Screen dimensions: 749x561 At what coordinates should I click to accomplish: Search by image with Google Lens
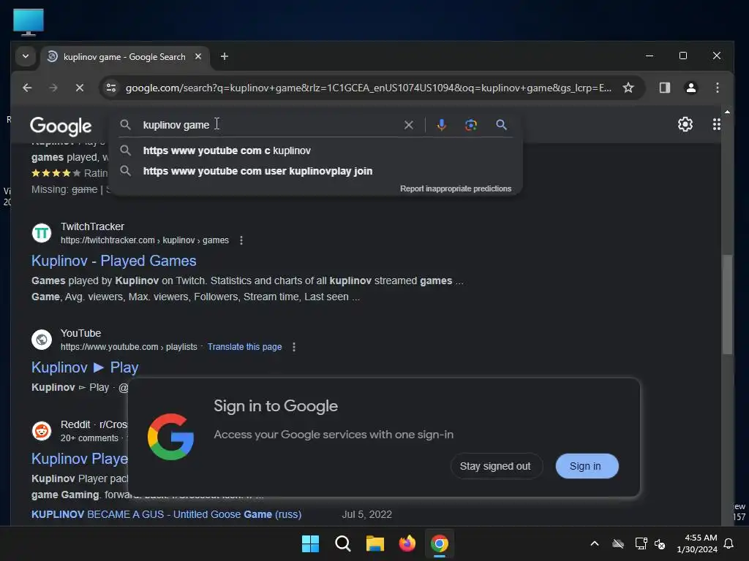471,125
